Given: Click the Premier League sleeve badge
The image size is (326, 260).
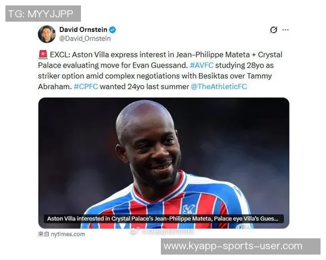Looking at the screenshot, I should coord(241,226).
